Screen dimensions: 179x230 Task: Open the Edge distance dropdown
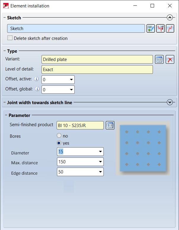click(100, 172)
